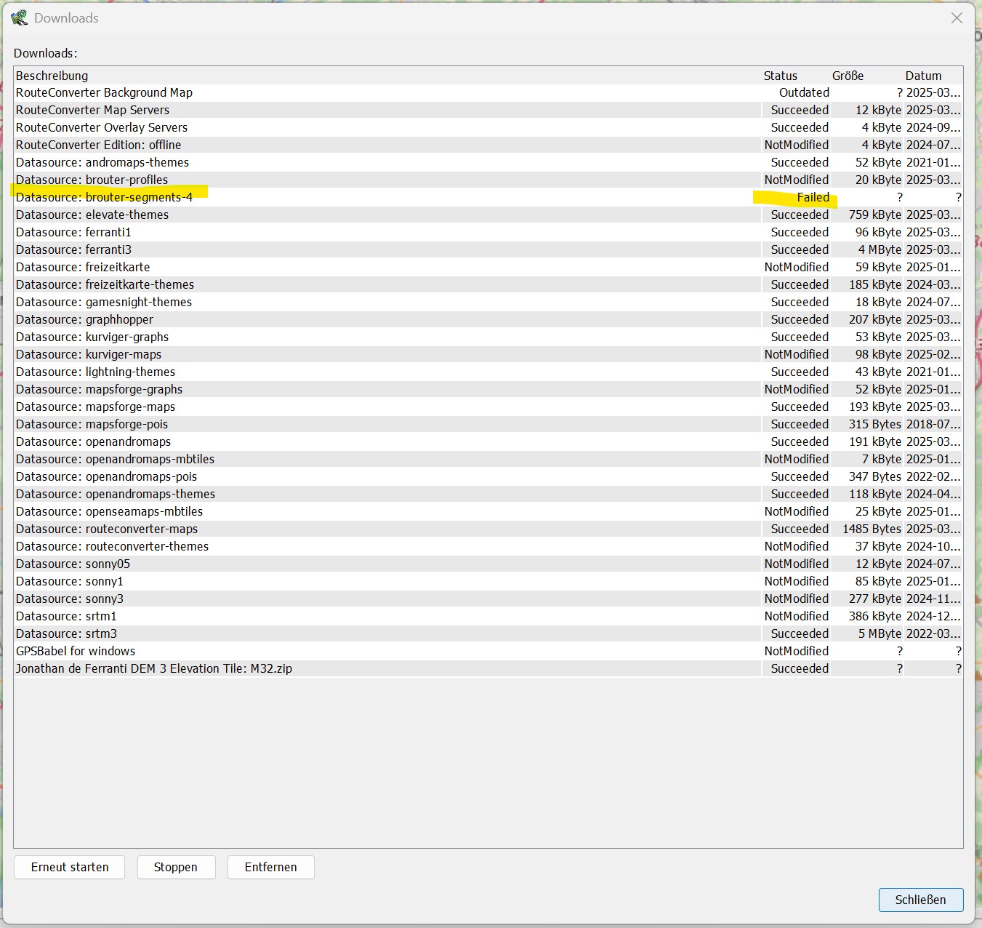Image resolution: width=982 pixels, height=928 pixels.
Task: Close the Downloads dialog with X
Action: click(957, 18)
